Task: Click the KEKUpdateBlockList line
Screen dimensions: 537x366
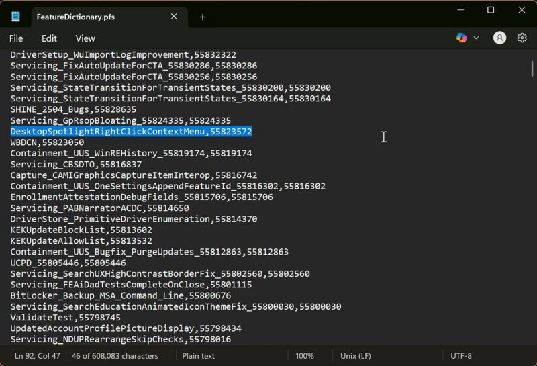Action: coord(81,230)
